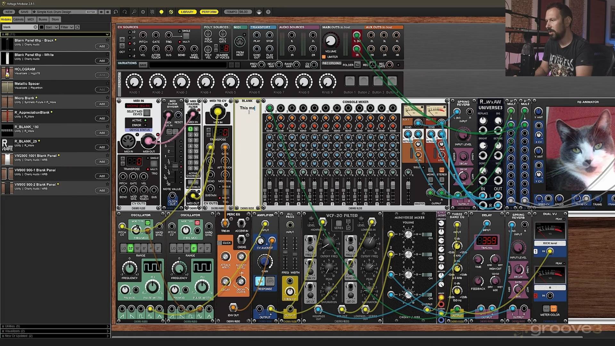Refresh the module list
Screen dimensions: 615x346
[x=78, y=27]
